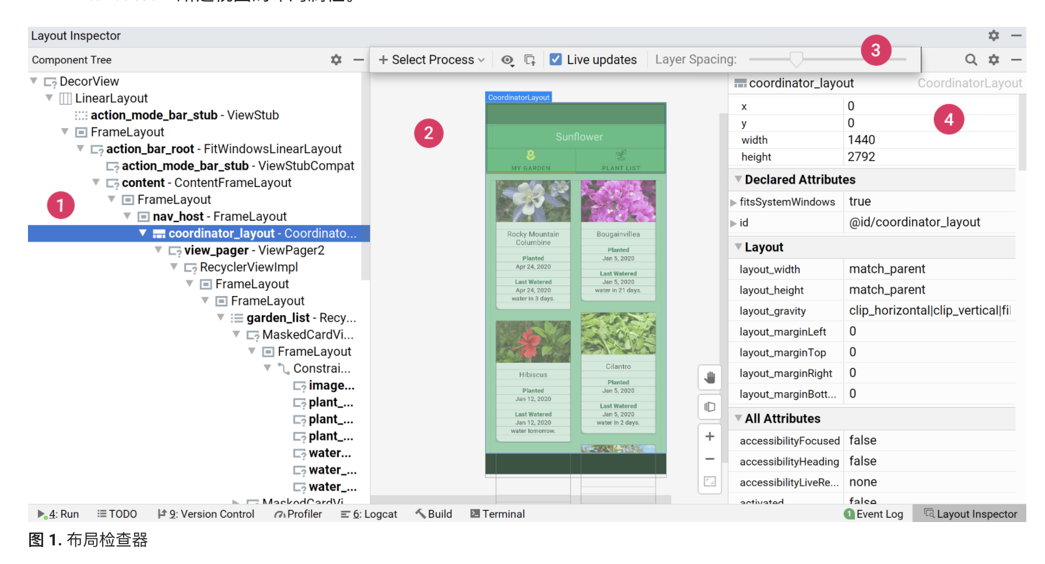The image size is (1045, 564).
Task: Expand the fitsSystemWindows attribute row
Action: (x=734, y=202)
